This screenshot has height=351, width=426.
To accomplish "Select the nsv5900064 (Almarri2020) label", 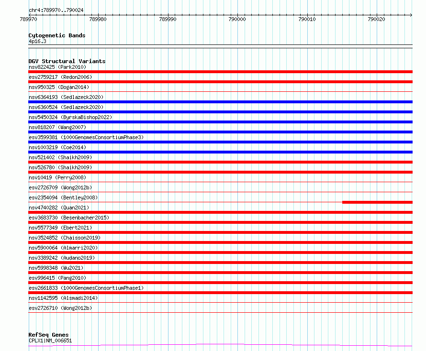I will tap(63, 248).
